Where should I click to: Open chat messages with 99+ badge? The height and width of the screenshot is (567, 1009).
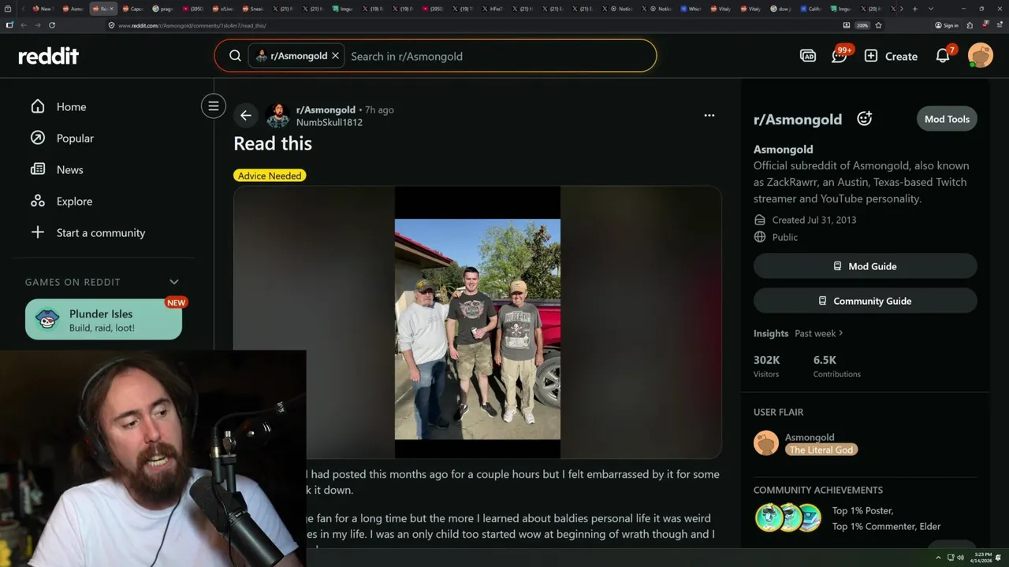pyautogui.click(x=840, y=55)
